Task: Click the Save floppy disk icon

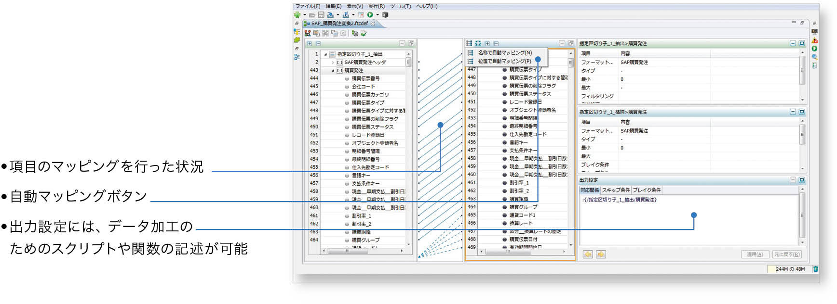Action: (321, 15)
